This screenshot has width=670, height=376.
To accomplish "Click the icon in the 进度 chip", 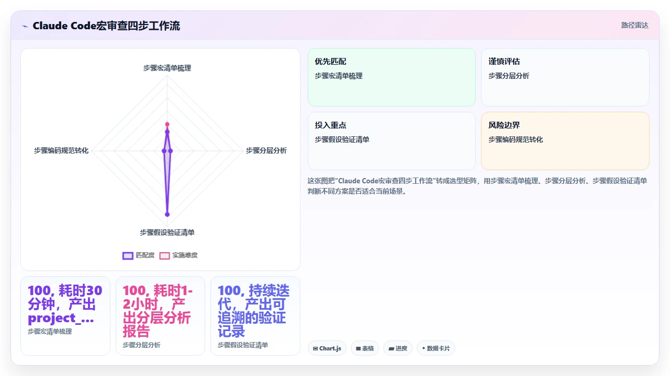I will [x=391, y=348].
